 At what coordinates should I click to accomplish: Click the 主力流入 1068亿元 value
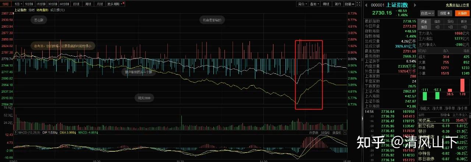pos(463,33)
